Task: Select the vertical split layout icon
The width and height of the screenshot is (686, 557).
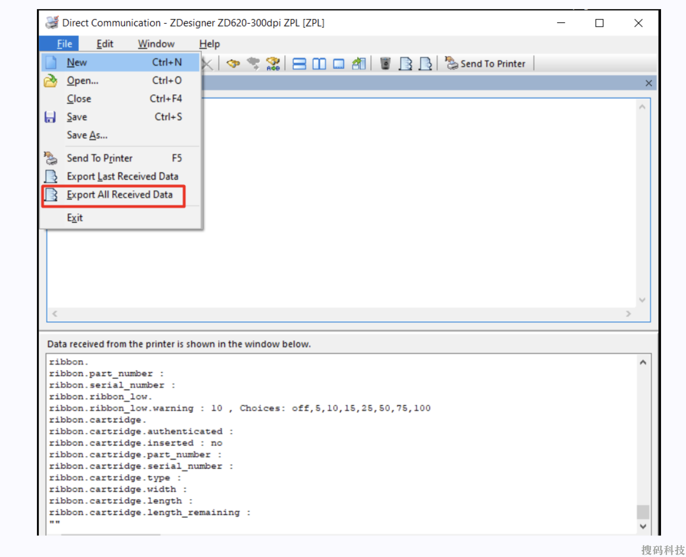Action: coord(319,64)
